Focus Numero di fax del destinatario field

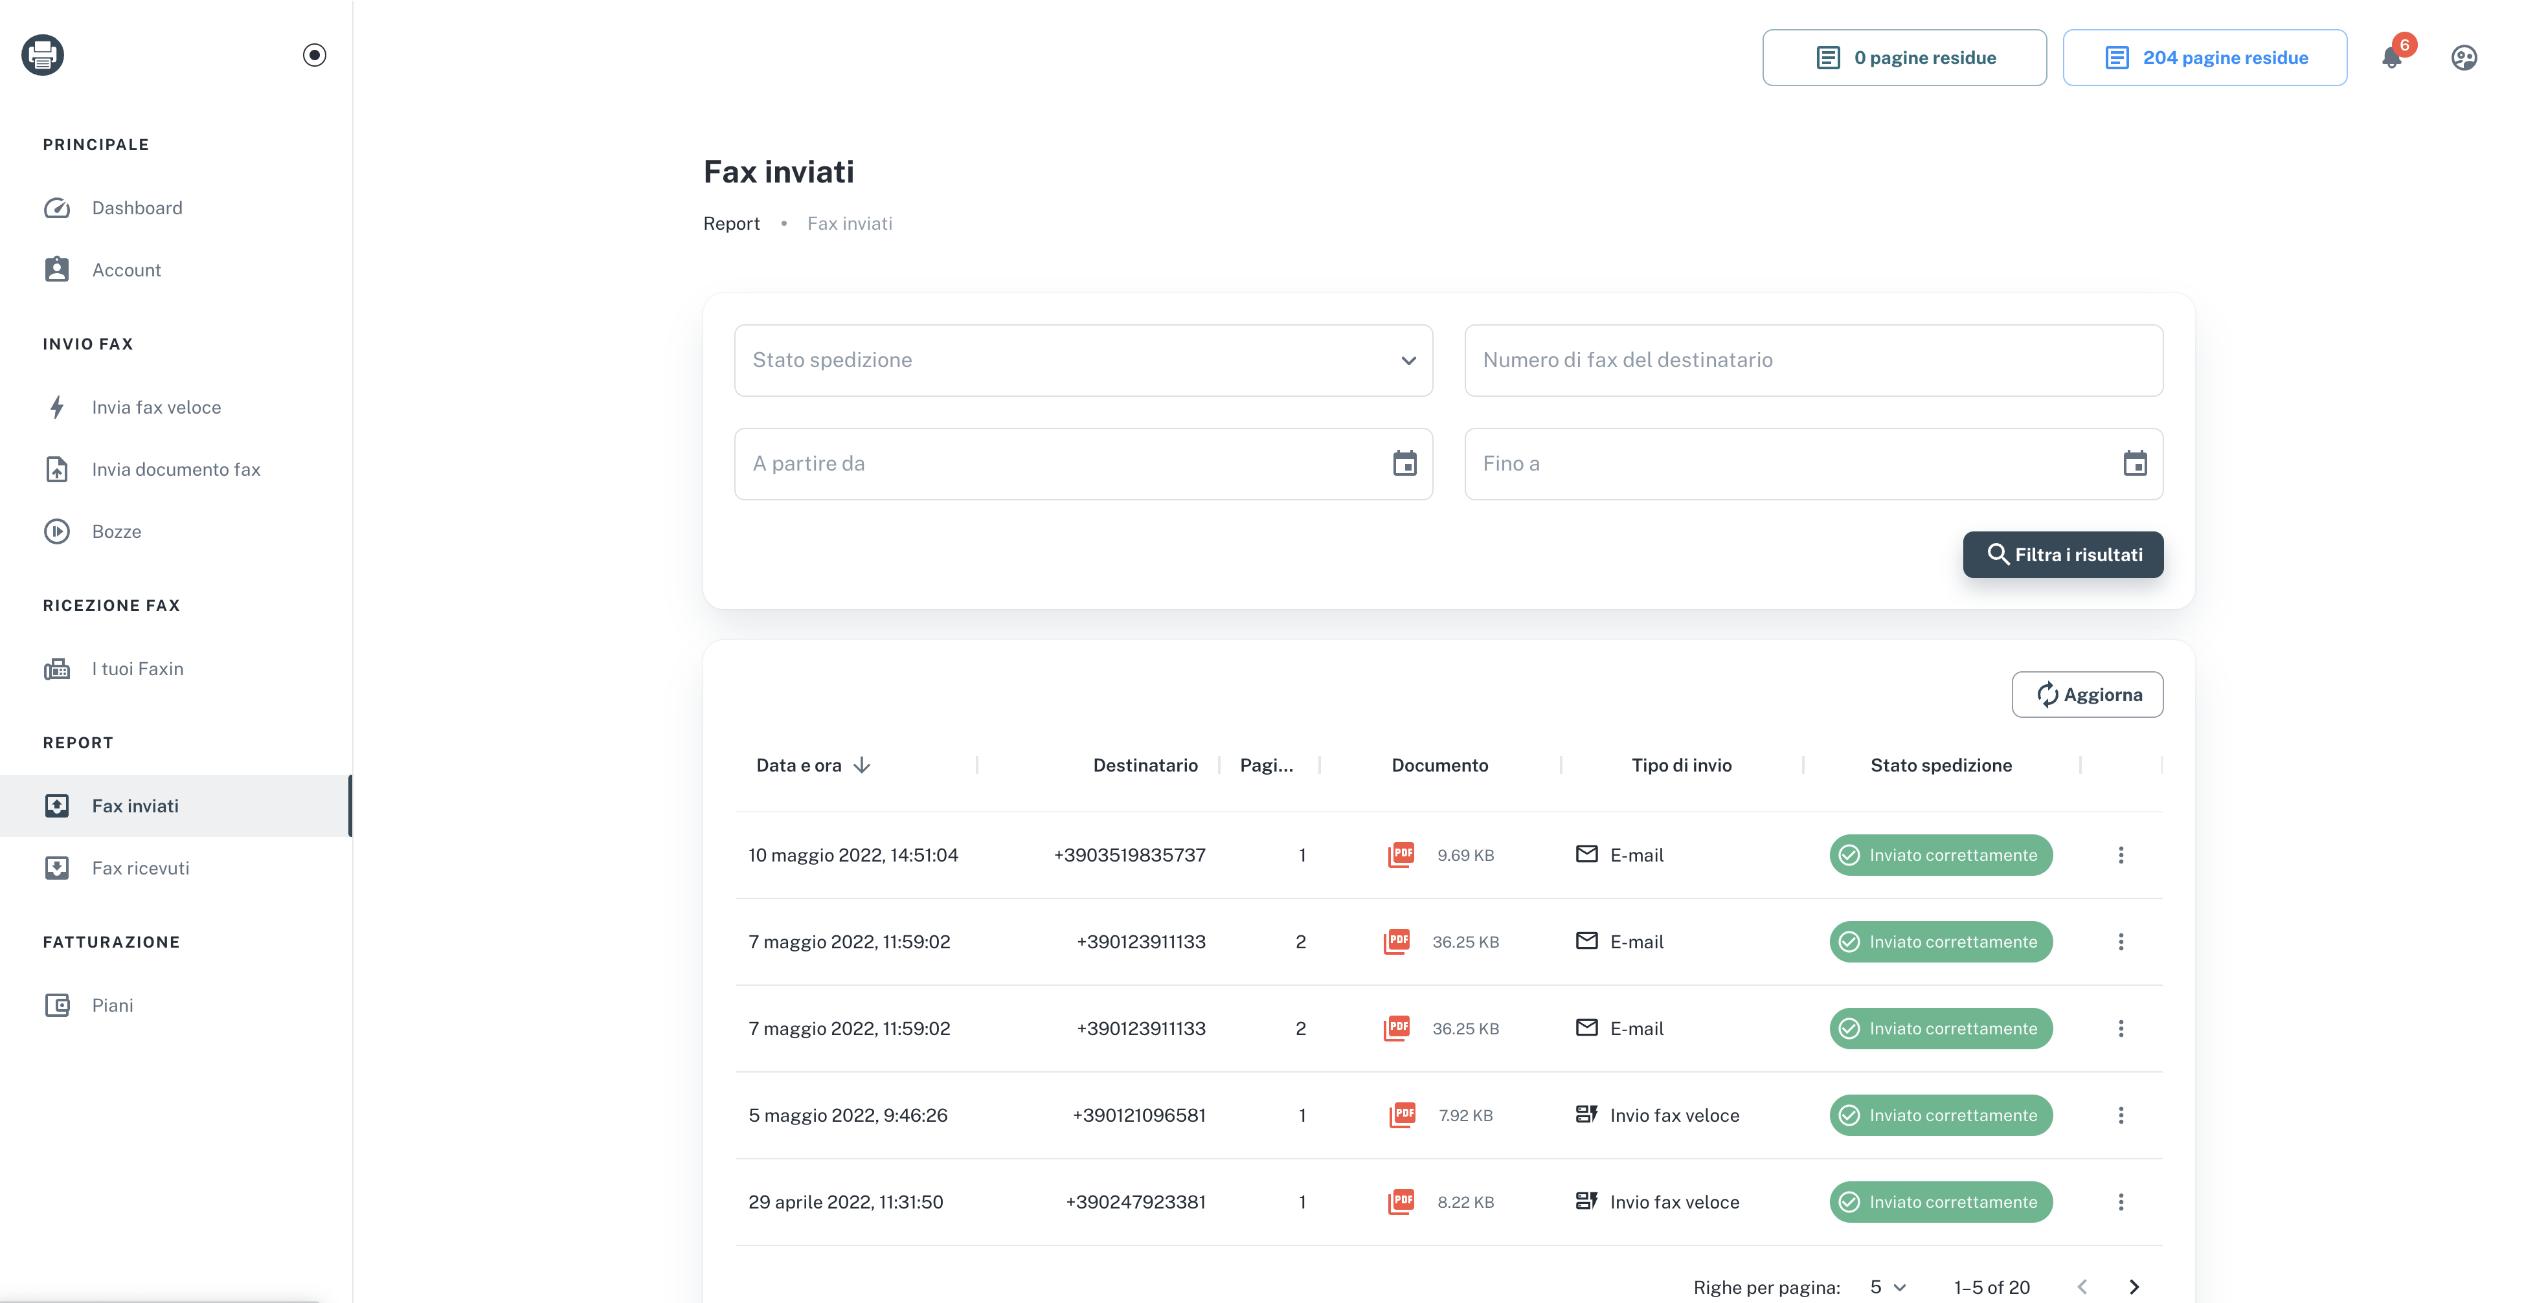pos(1813,360)
